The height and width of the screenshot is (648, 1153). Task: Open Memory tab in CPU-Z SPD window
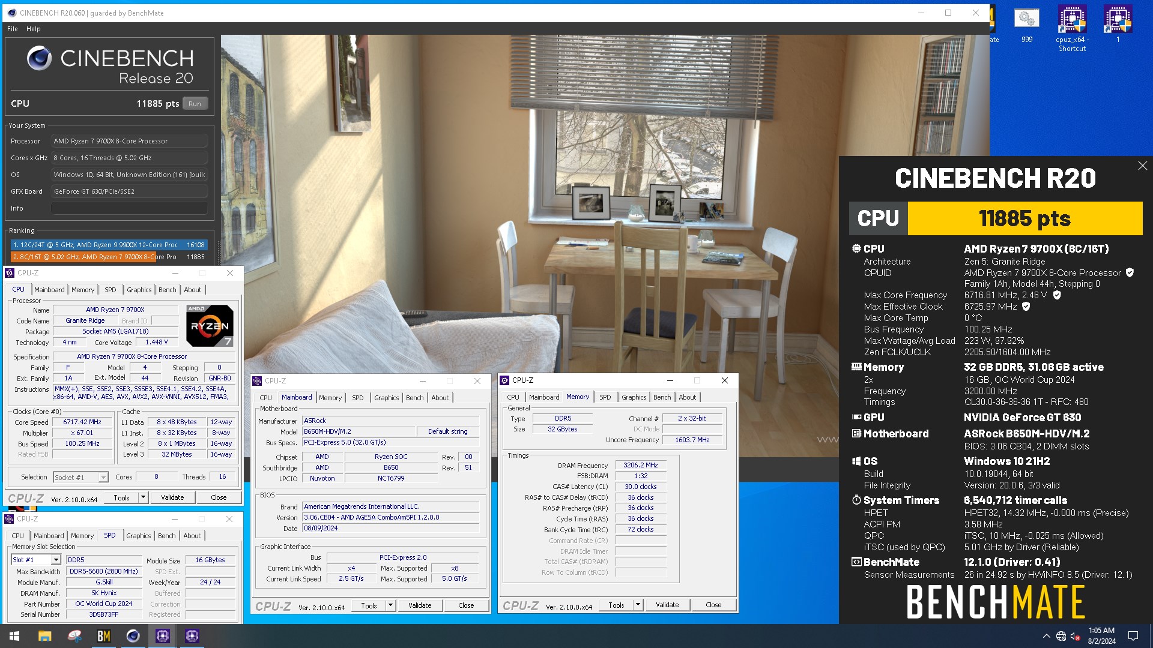click(82, 536)
